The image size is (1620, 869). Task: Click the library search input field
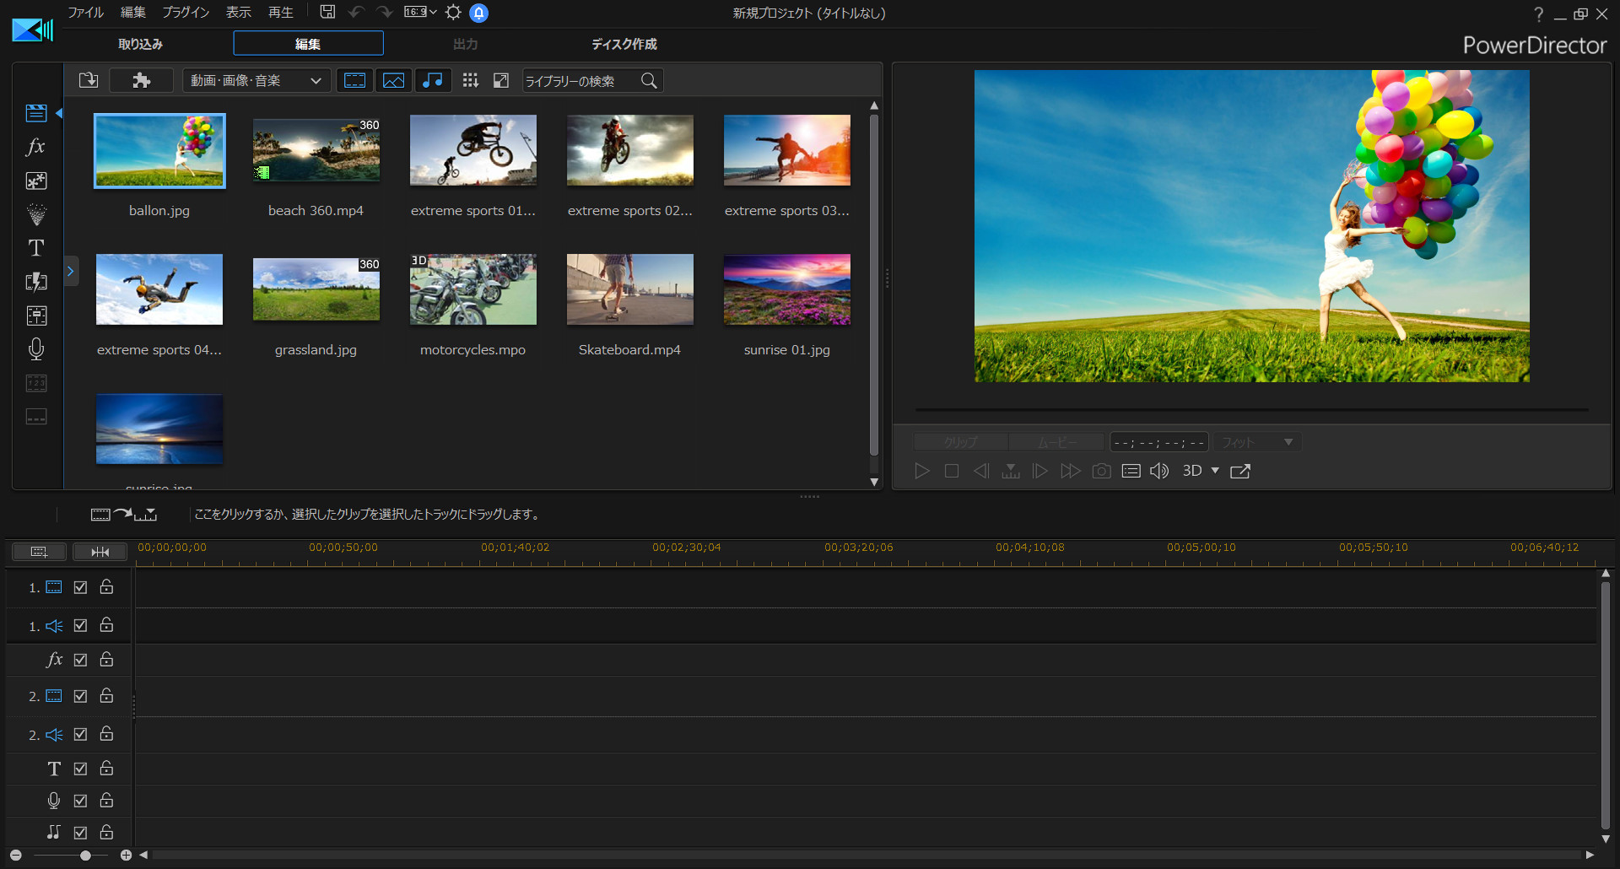pos(580,80)
